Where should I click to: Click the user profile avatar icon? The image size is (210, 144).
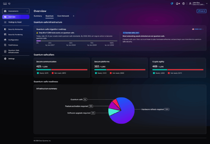click(190, 4)
